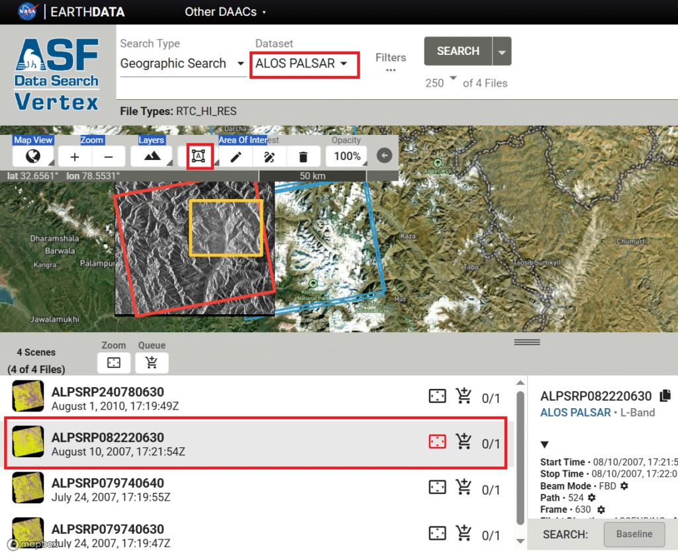Select scene name ALPSRP240780630
The height and width of the screenshot is (553, 678).
tap(108, 392)
